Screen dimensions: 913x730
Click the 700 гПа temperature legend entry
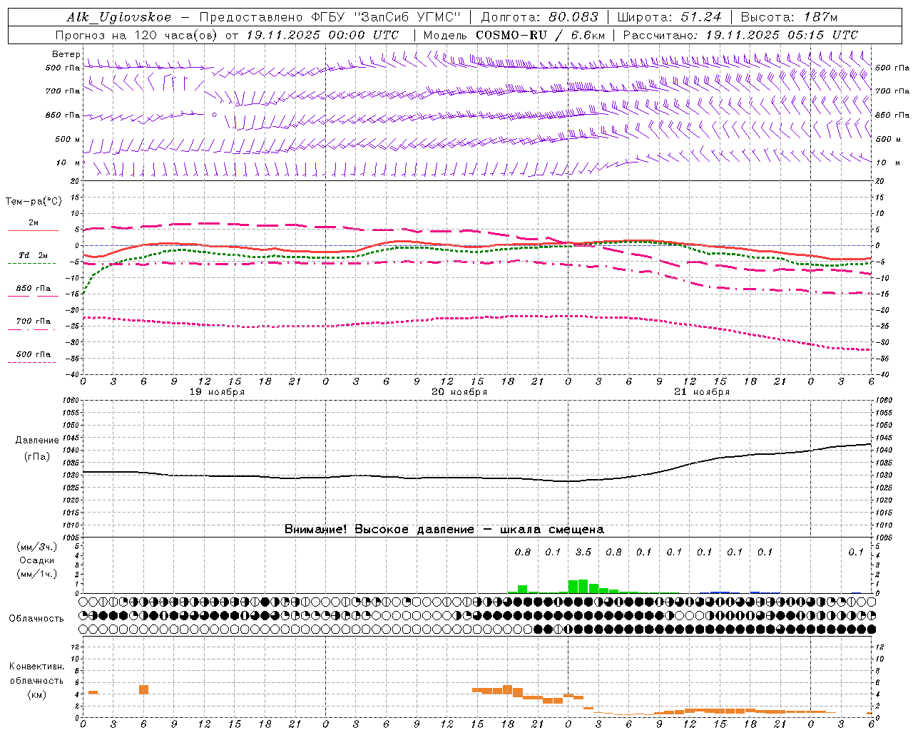33,324
